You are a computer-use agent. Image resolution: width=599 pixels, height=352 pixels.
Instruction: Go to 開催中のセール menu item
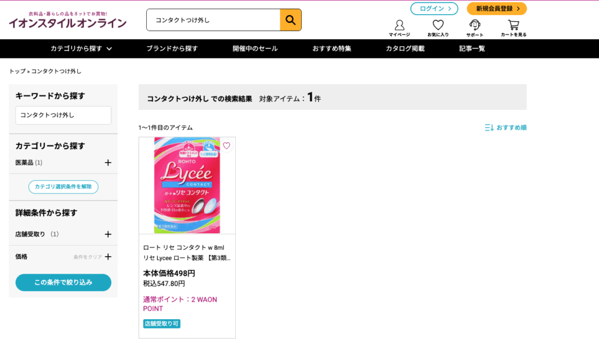pos(255,49)
